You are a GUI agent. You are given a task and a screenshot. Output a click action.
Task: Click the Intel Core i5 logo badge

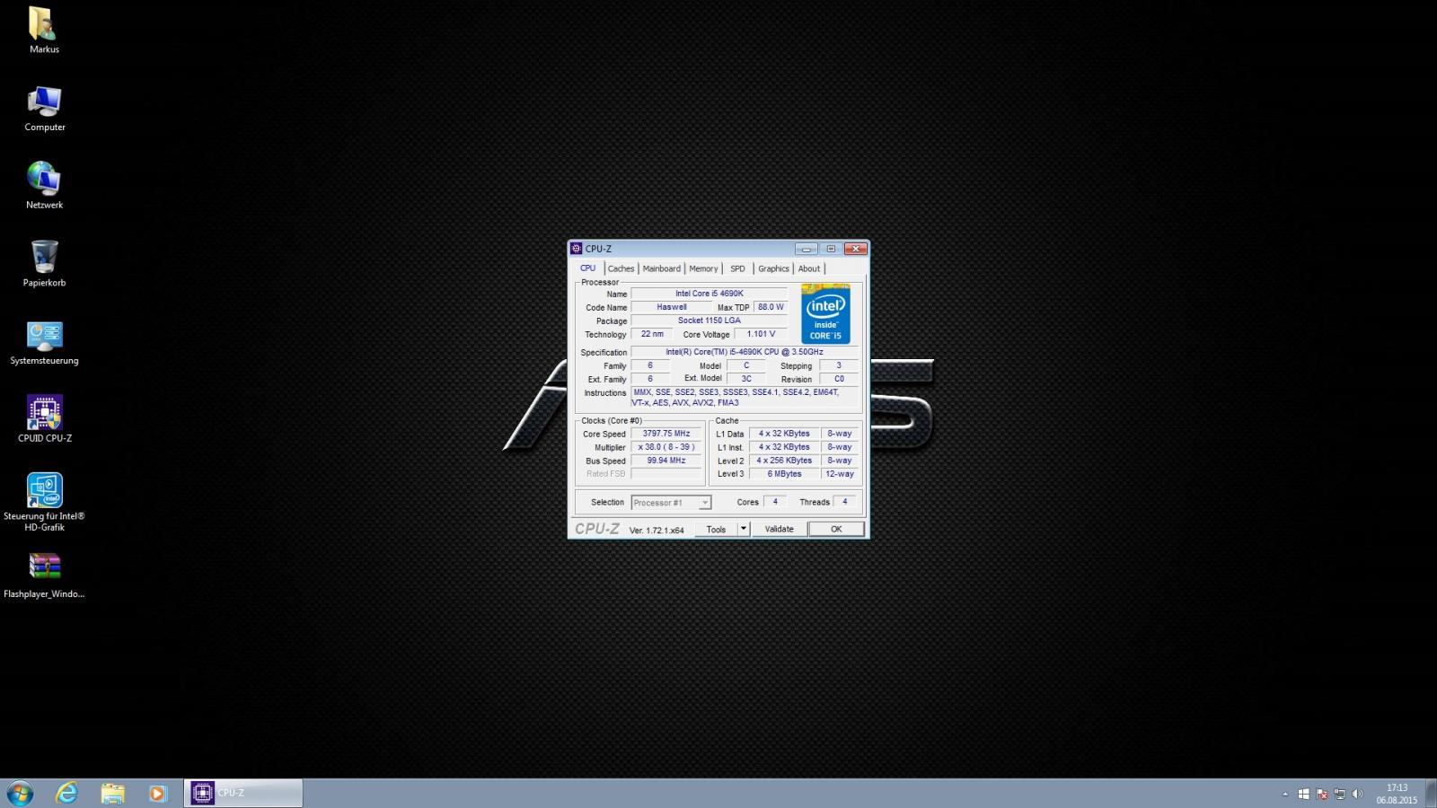tap(825, 314)
